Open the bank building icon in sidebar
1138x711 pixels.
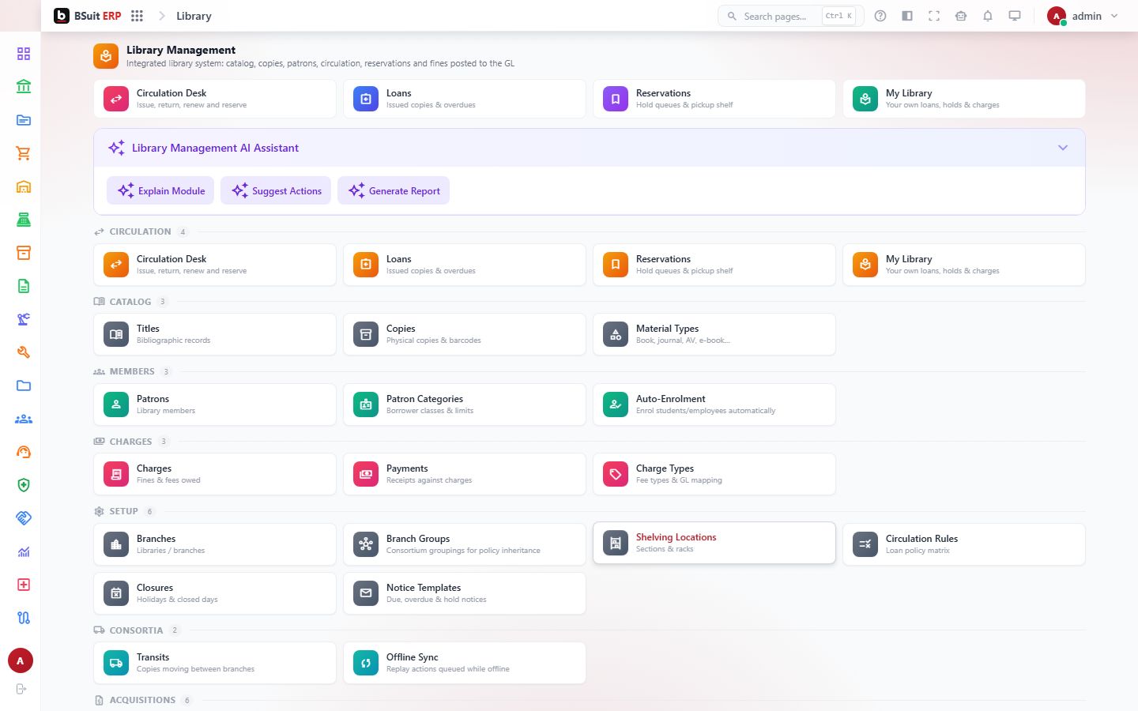click(24, 87)
